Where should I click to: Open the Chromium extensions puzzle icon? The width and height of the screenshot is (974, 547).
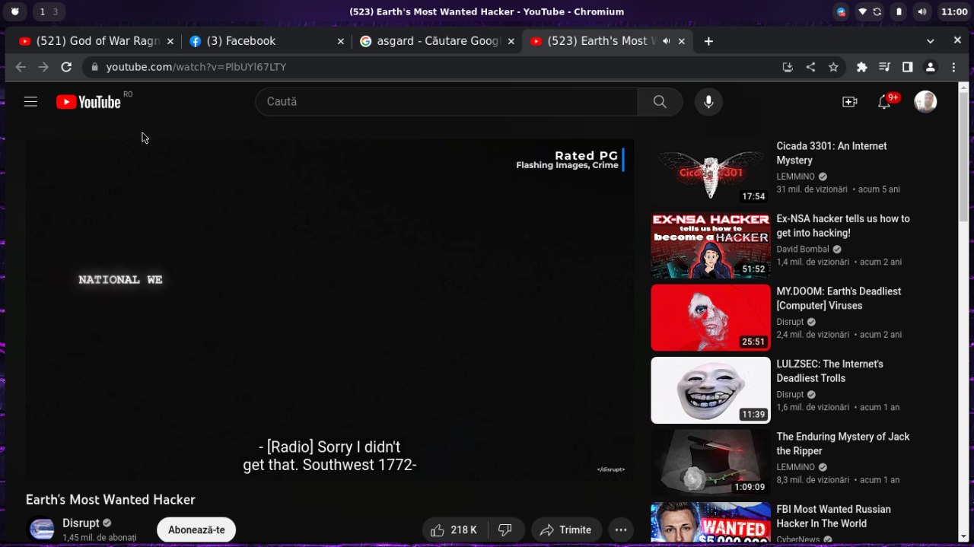(861, 67)
